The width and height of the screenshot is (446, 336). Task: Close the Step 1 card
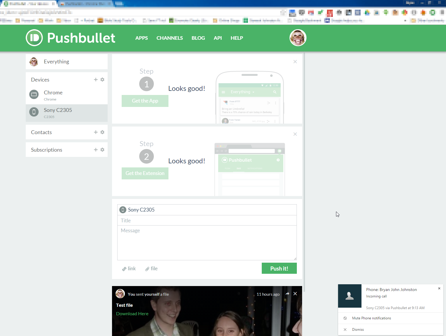295,62
